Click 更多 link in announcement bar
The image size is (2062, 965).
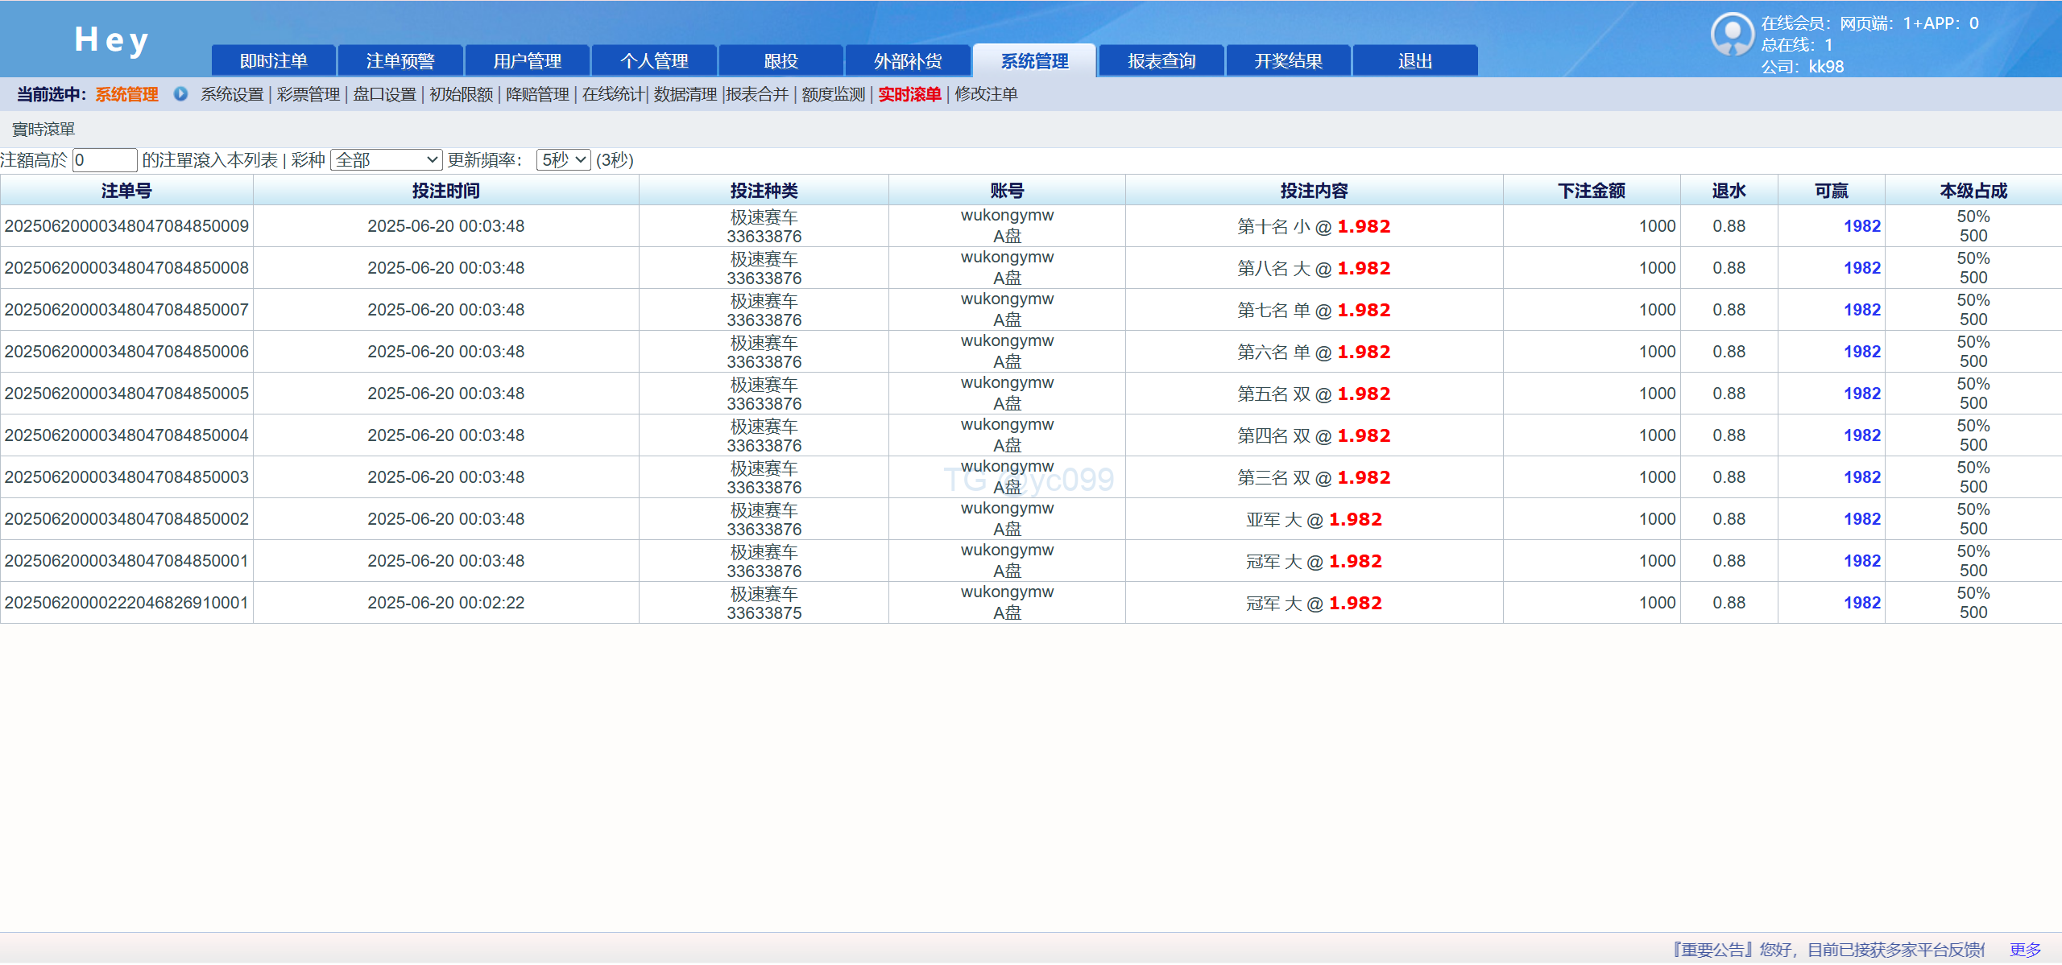point(2025,950)
